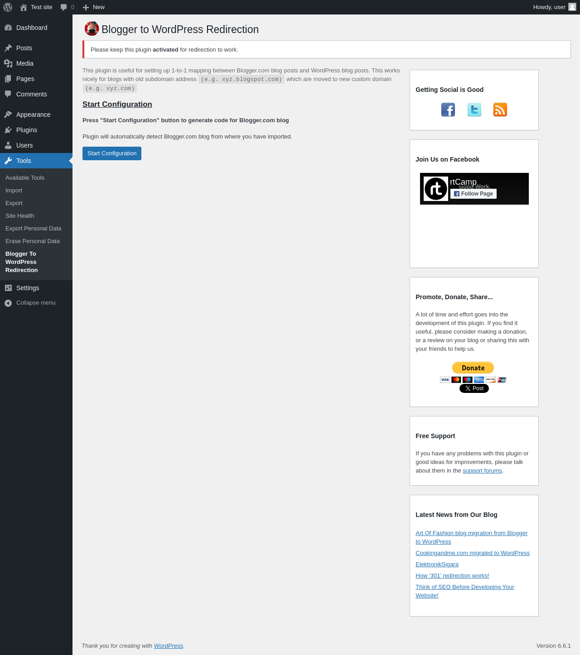Click the X Post button

pos(474,388)
